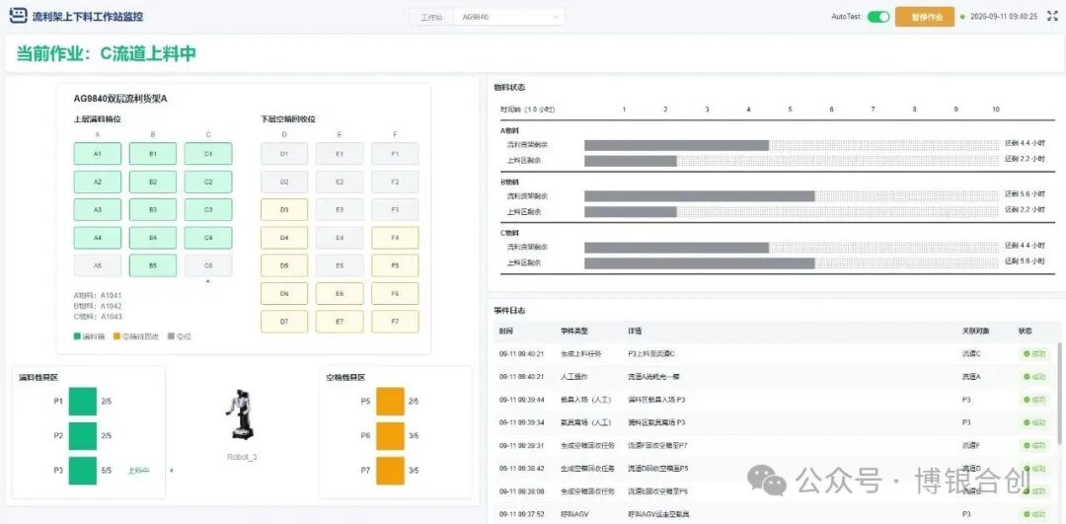Click B物料 流利货架剩余 progress bar

[792, 195]
